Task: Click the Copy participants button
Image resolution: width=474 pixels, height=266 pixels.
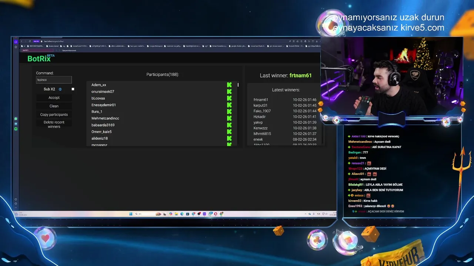Action: pyautogui.click(x=54, y=115)
